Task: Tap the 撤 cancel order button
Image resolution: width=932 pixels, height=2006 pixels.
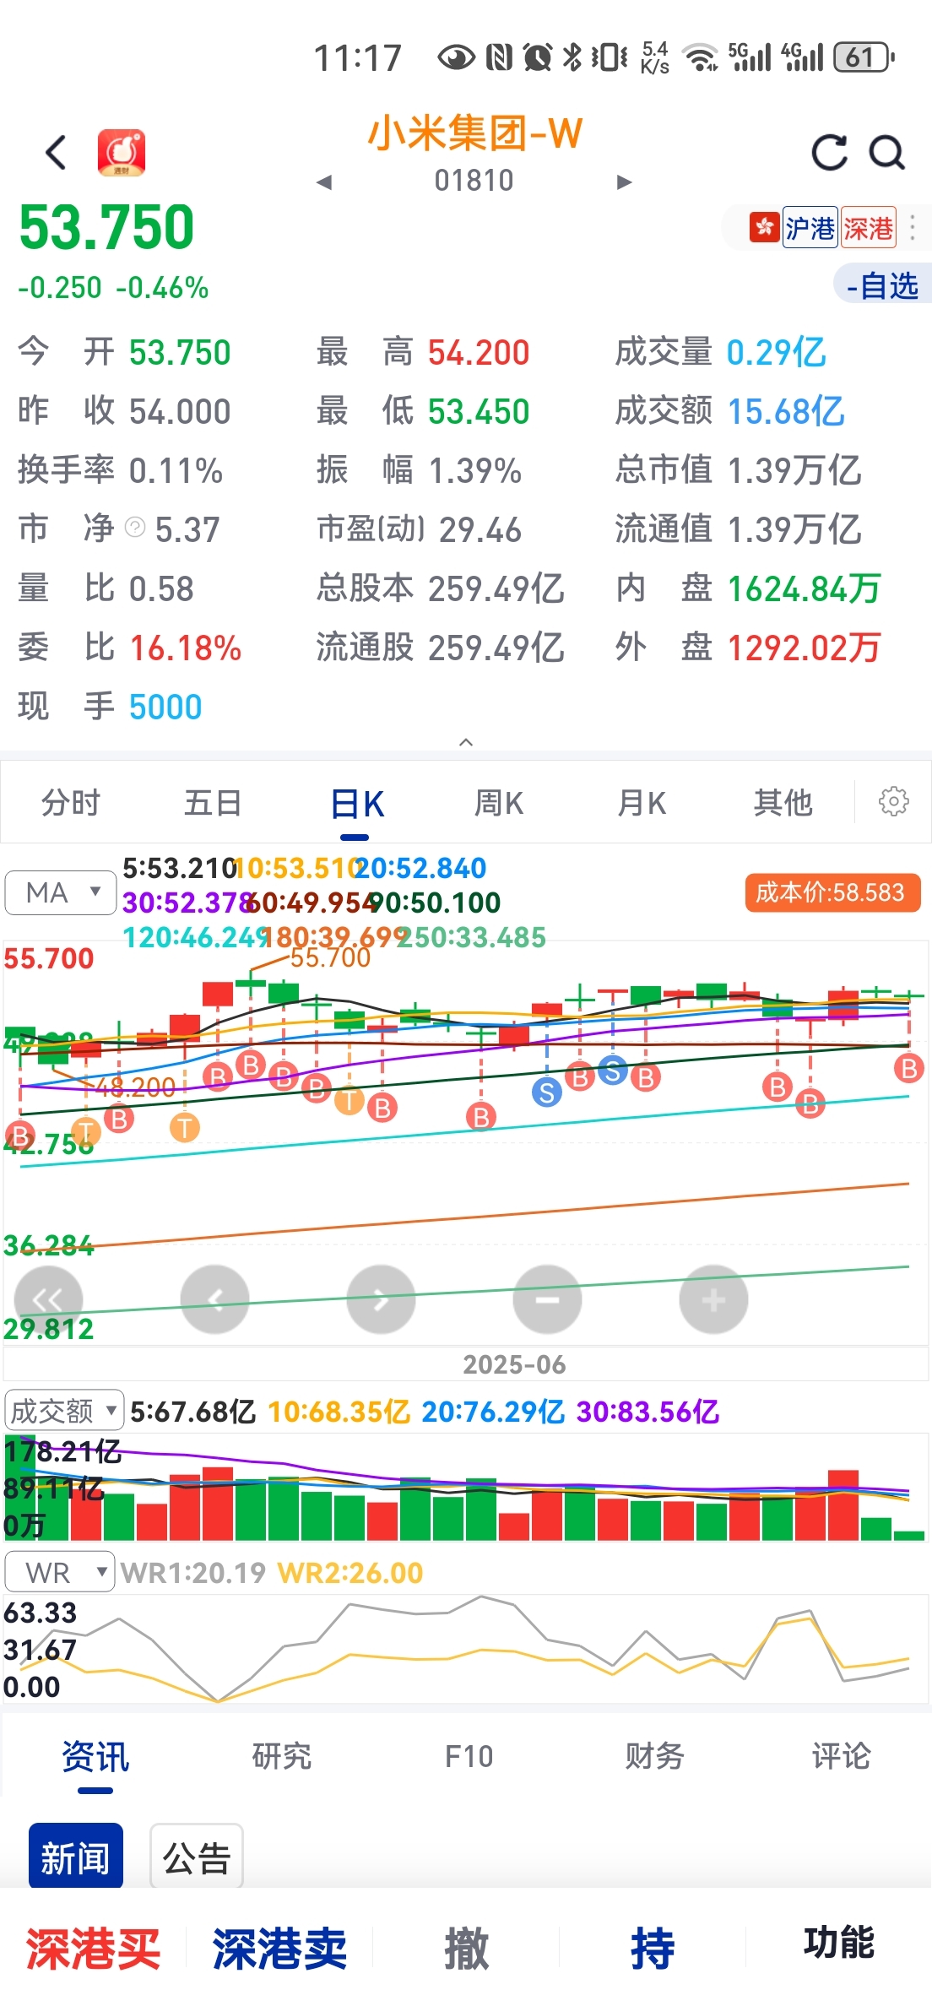Action: click(x=467, y=1949)
